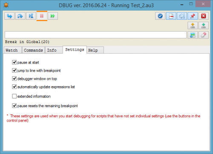
Task: Close the DBUG window
Action: click(x=203, y=4)
